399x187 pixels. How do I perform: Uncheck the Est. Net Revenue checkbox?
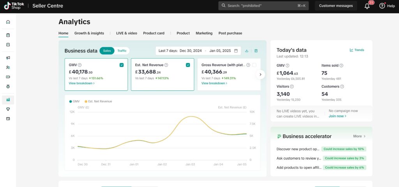[x=188, y=65]
